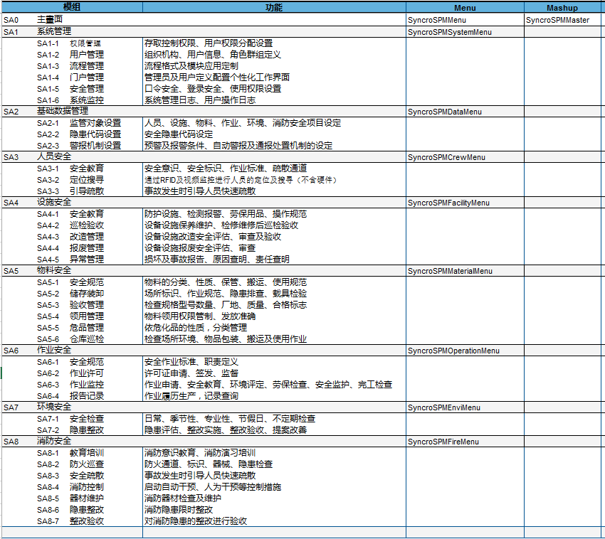Click the SA8-2 防火巡查 cell
Screen dimensions: 605x539
[x=72, y=464]
